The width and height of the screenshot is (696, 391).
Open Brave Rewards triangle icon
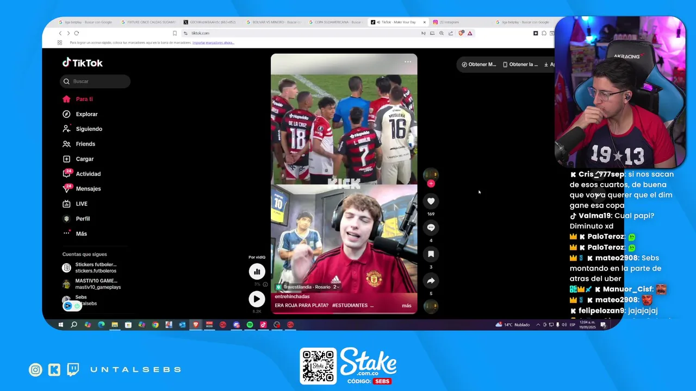[x=470, y=33]
